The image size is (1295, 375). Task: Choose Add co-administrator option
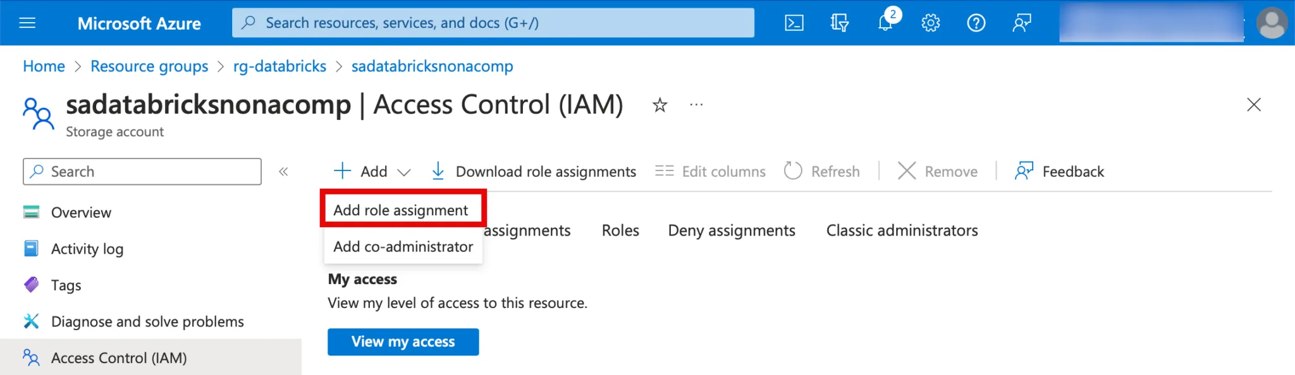tap(403, 247)
